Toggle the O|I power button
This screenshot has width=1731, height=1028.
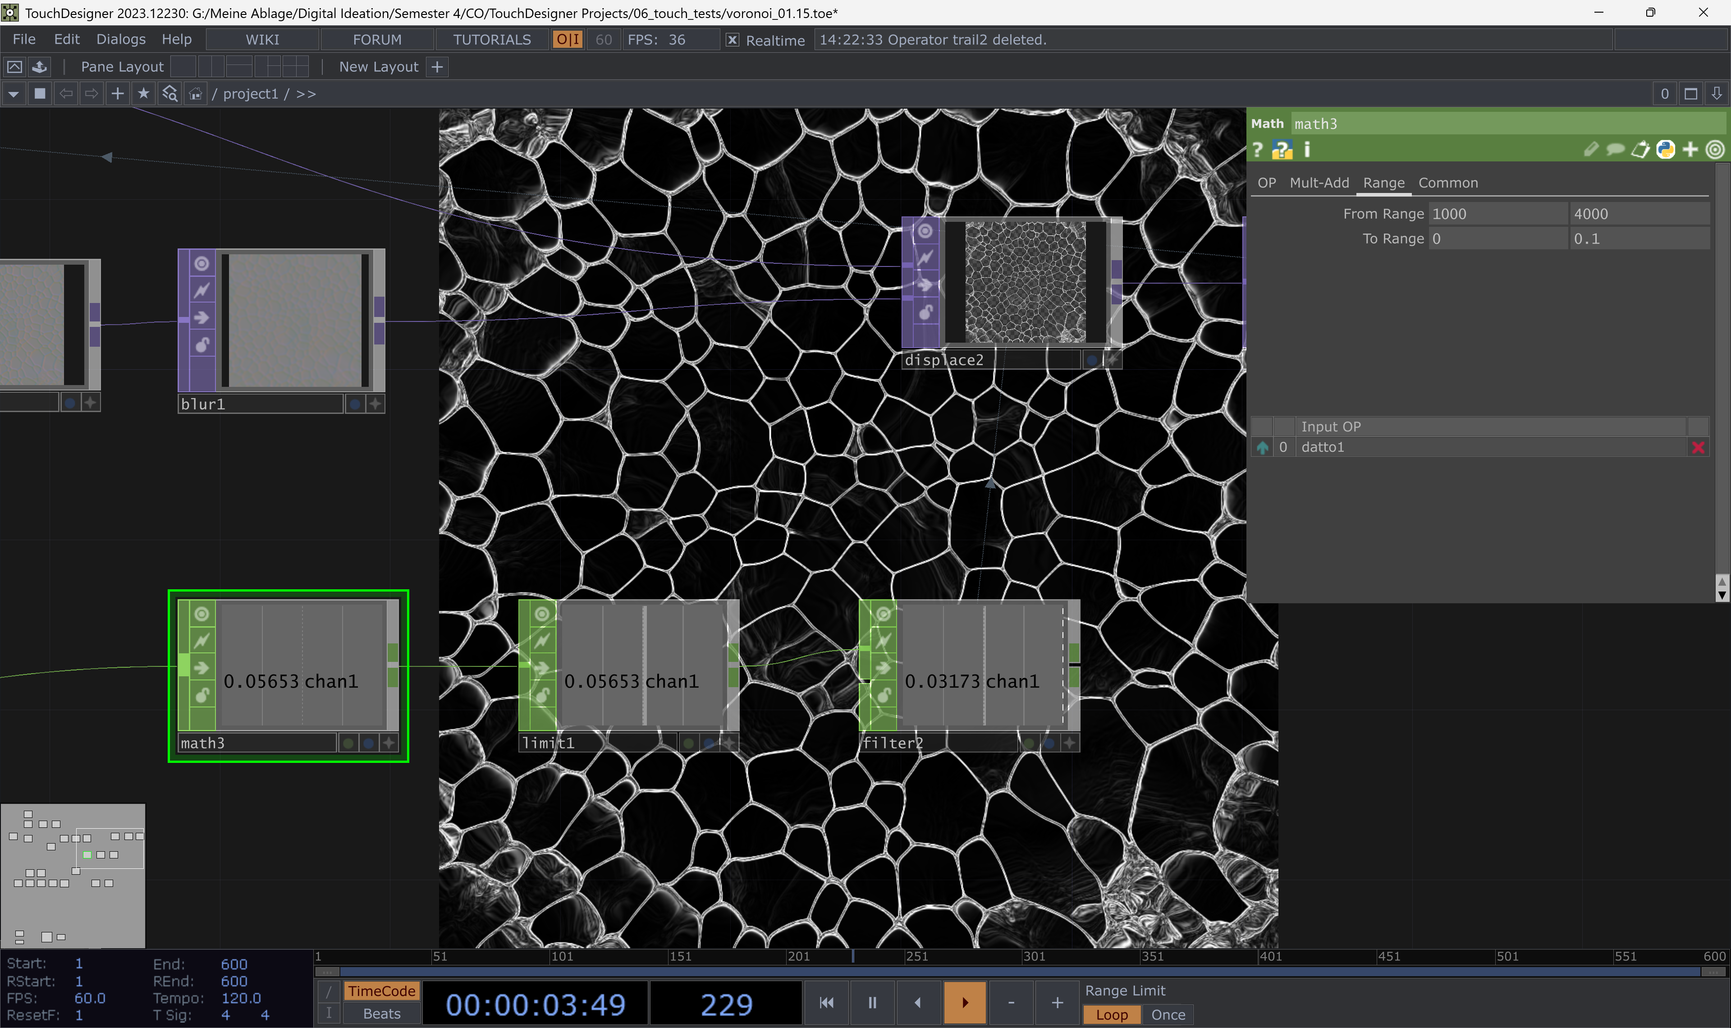point(567,40)
